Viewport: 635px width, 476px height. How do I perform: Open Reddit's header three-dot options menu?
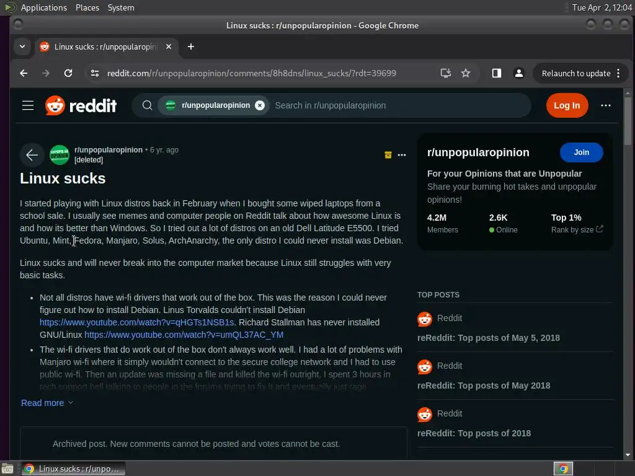[x=606, y=105]
